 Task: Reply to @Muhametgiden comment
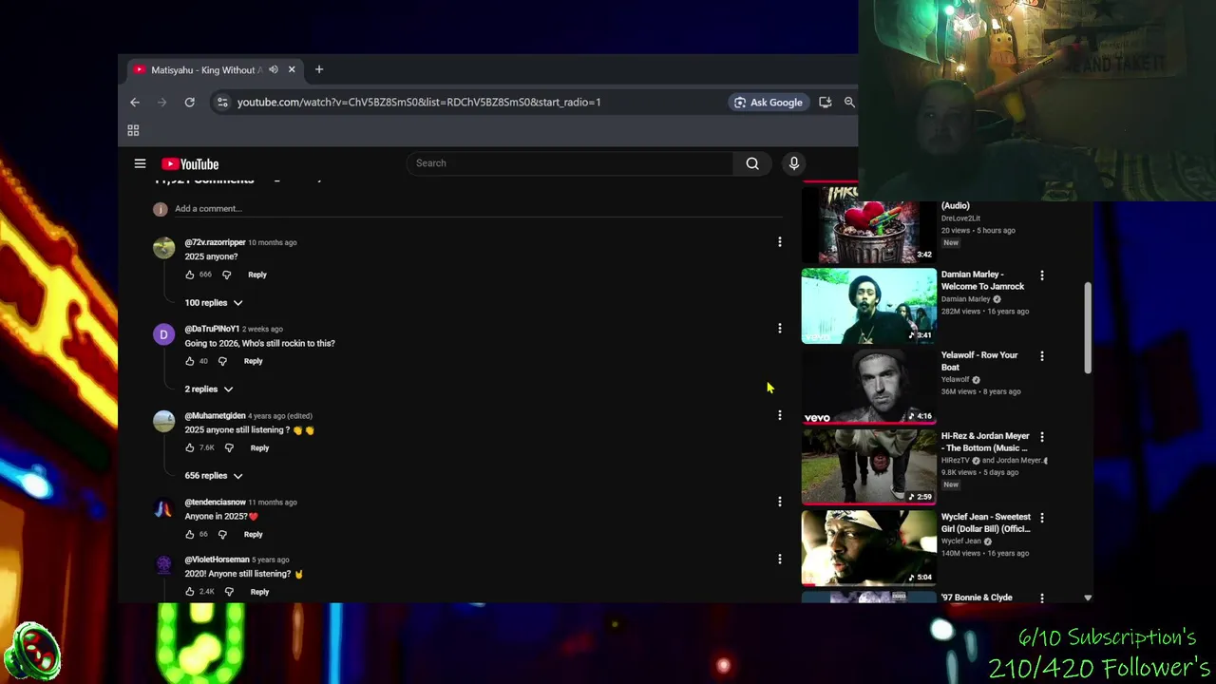pyautogui.click(x=259, y=447)
